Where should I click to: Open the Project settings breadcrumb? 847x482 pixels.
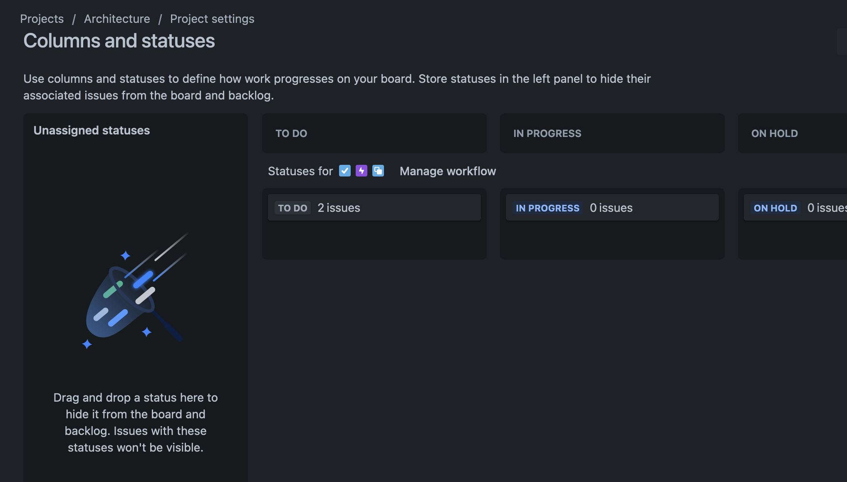coord(212,19)
